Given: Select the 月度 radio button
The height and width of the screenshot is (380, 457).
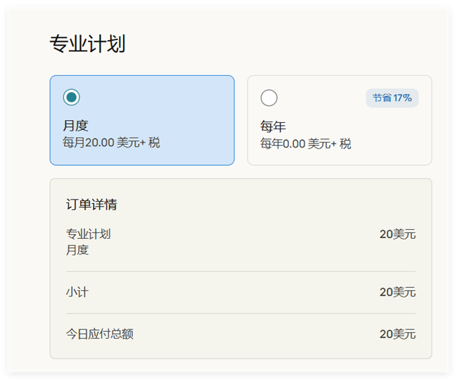Looking at the screenshot, I should click(x=71, y=98).
